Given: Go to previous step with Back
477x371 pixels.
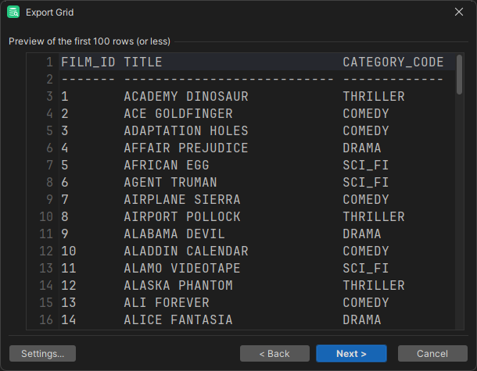Looking at the screenshot, I should coord(274,354).
